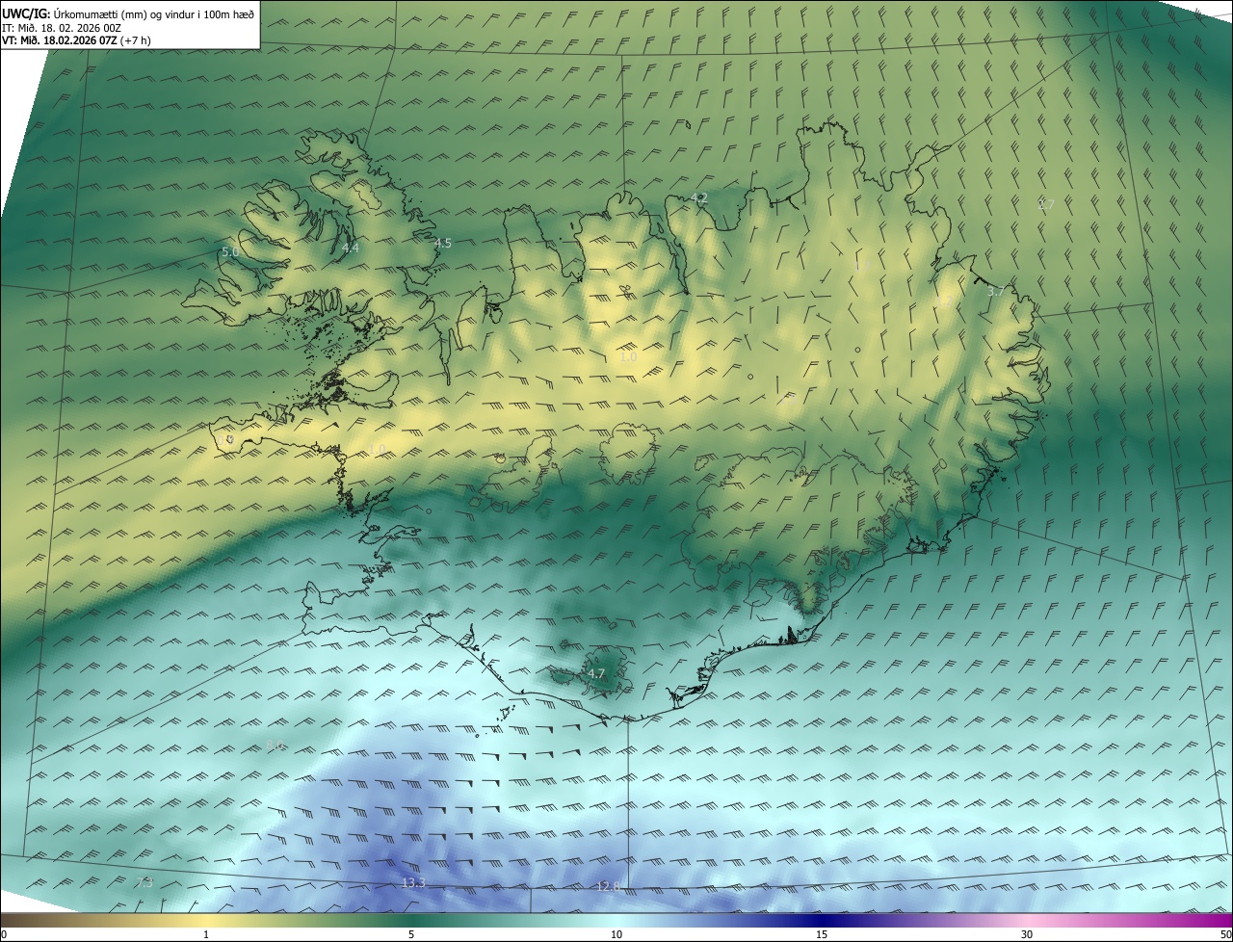Click the "4.4" value label in the Westfjords
This screenshot has width=1233, height=942.
(x=351, y=249)
